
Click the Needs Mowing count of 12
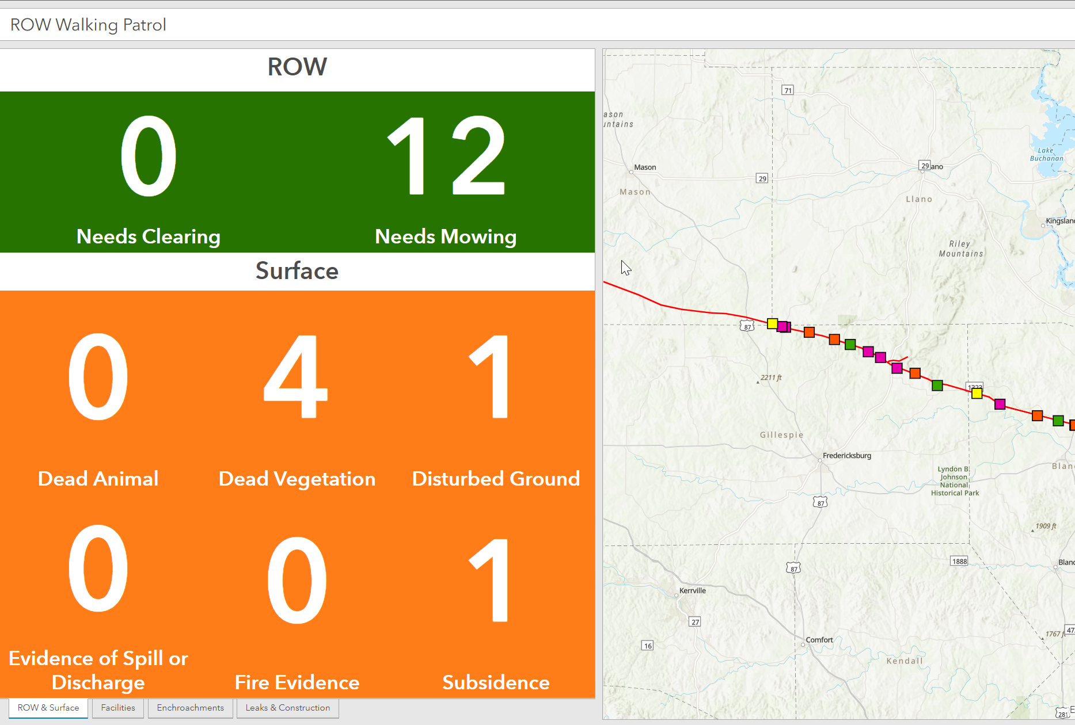pos(446,157)
